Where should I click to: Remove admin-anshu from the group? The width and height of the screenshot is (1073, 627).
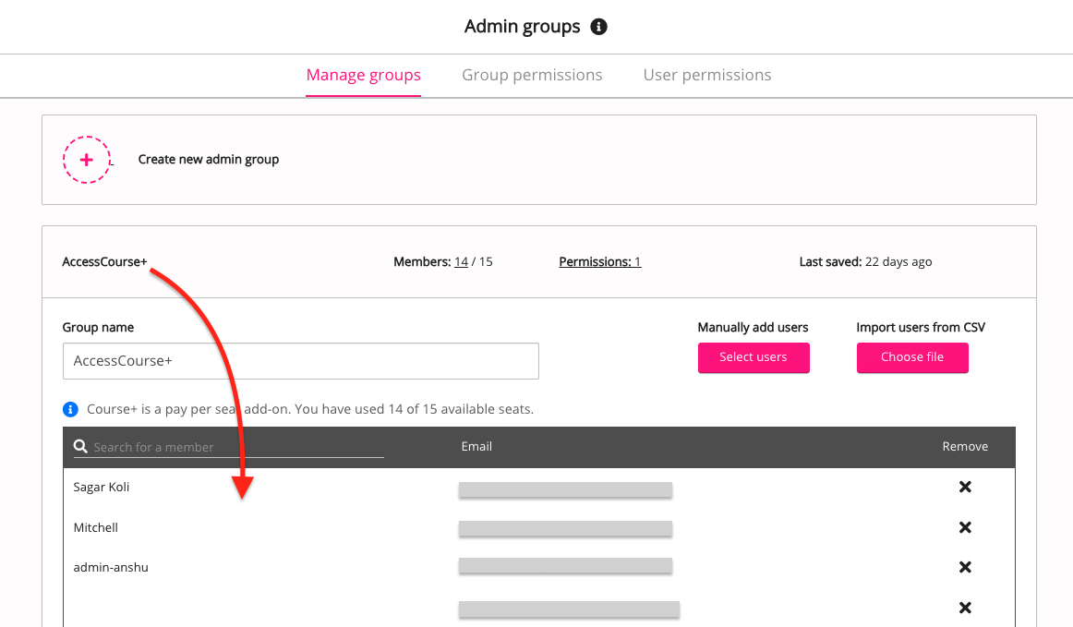pos(965,567)
